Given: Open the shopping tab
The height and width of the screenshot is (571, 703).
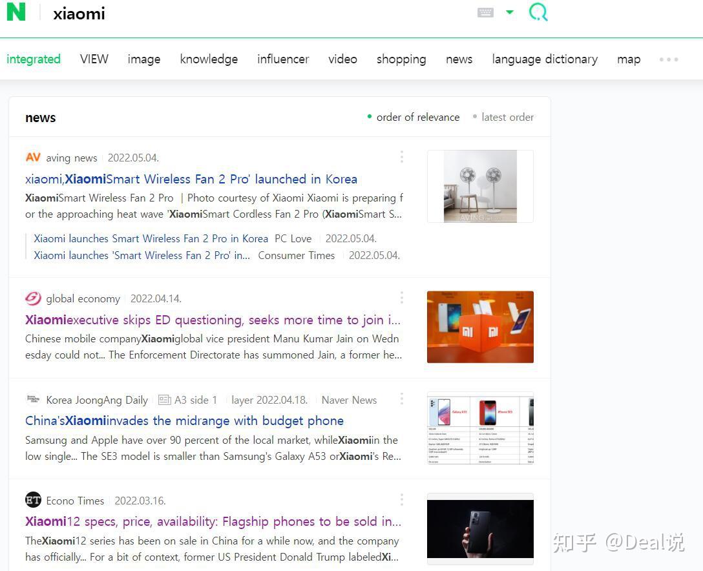Looking at the screenshot, I should pos(401,59).
